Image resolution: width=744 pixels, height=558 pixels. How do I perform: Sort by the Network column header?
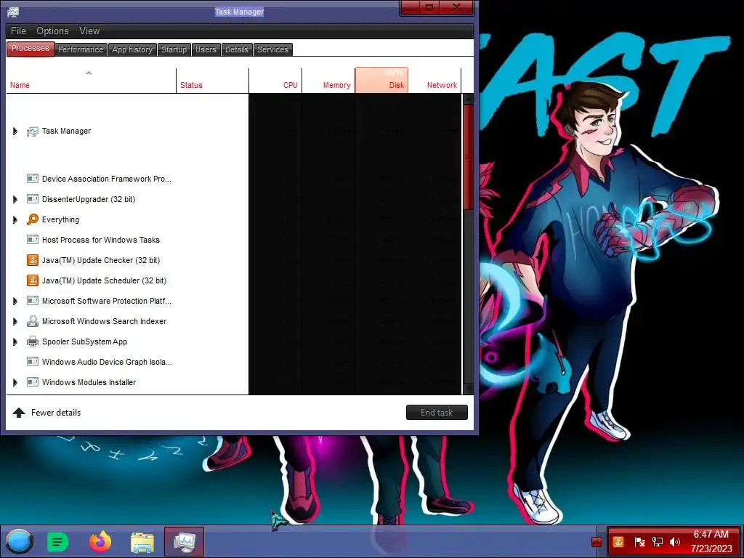434,80
